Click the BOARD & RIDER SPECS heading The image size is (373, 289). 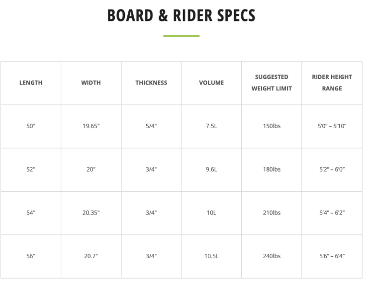(182, 15)
